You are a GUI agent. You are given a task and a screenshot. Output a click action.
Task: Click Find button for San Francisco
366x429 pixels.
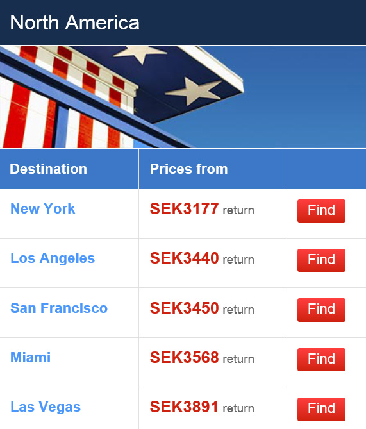[321, 310]
